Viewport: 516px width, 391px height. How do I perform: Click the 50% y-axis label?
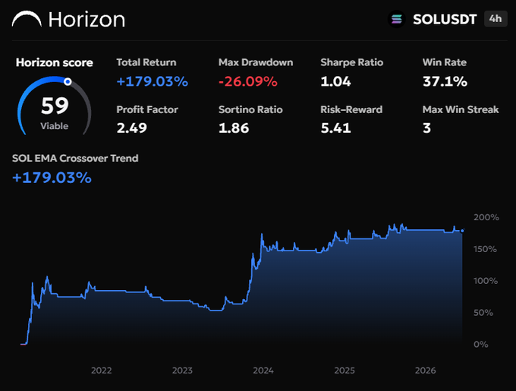483,313
